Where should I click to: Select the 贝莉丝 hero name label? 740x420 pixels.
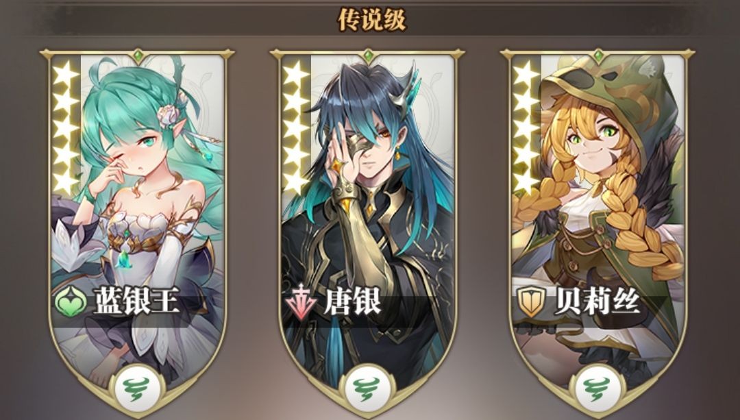point(597,301)
